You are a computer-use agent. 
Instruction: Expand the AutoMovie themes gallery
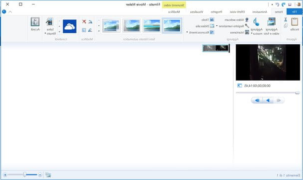[99, 31]
